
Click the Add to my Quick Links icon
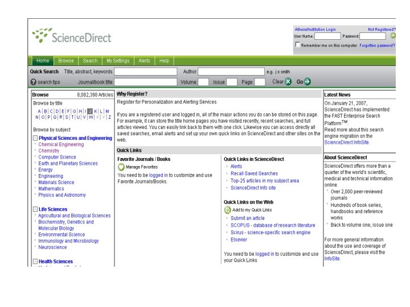pos(227,210)
